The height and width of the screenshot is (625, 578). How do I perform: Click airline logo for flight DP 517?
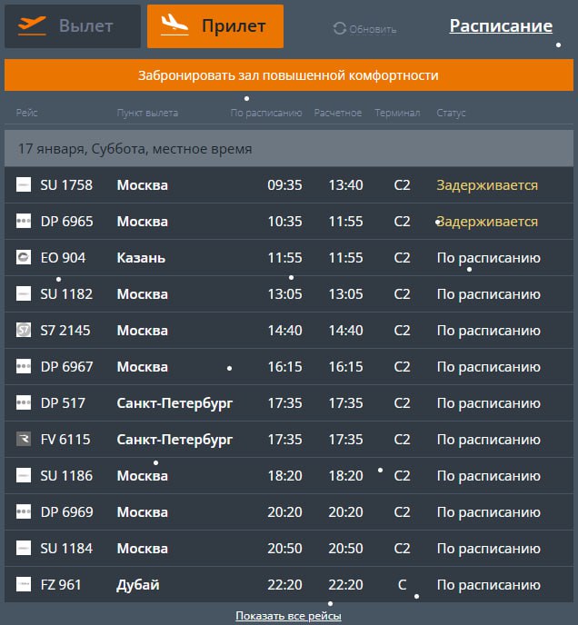(24, 403)
